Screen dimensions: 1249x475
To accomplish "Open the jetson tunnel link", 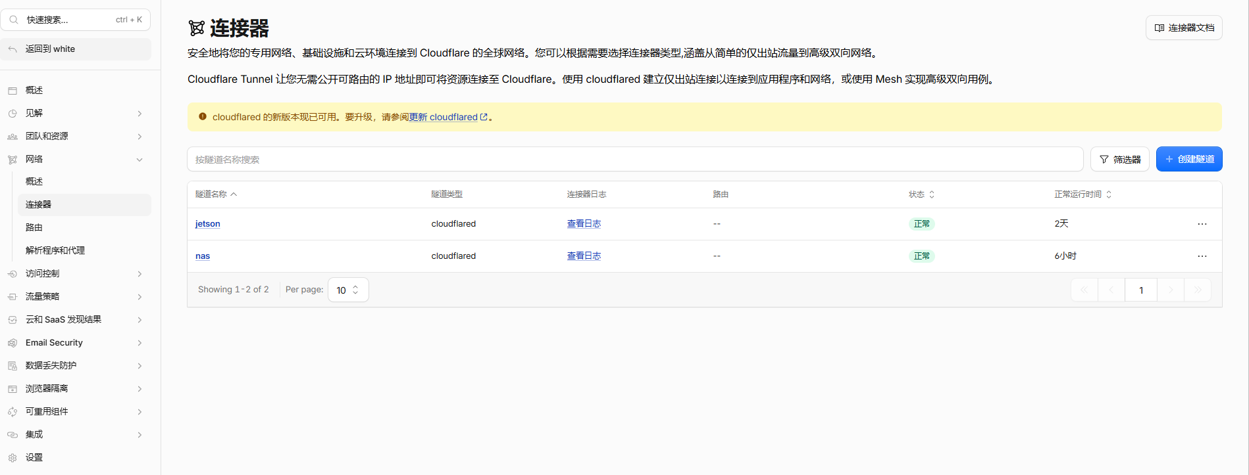I will (208, 224).
